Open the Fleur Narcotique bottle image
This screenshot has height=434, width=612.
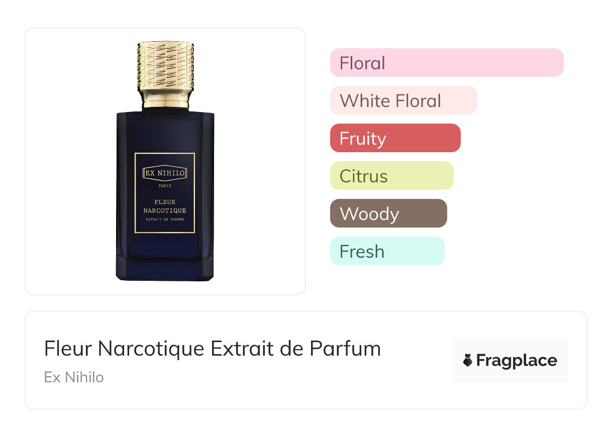pyautogui.click(x=165, y=161)
